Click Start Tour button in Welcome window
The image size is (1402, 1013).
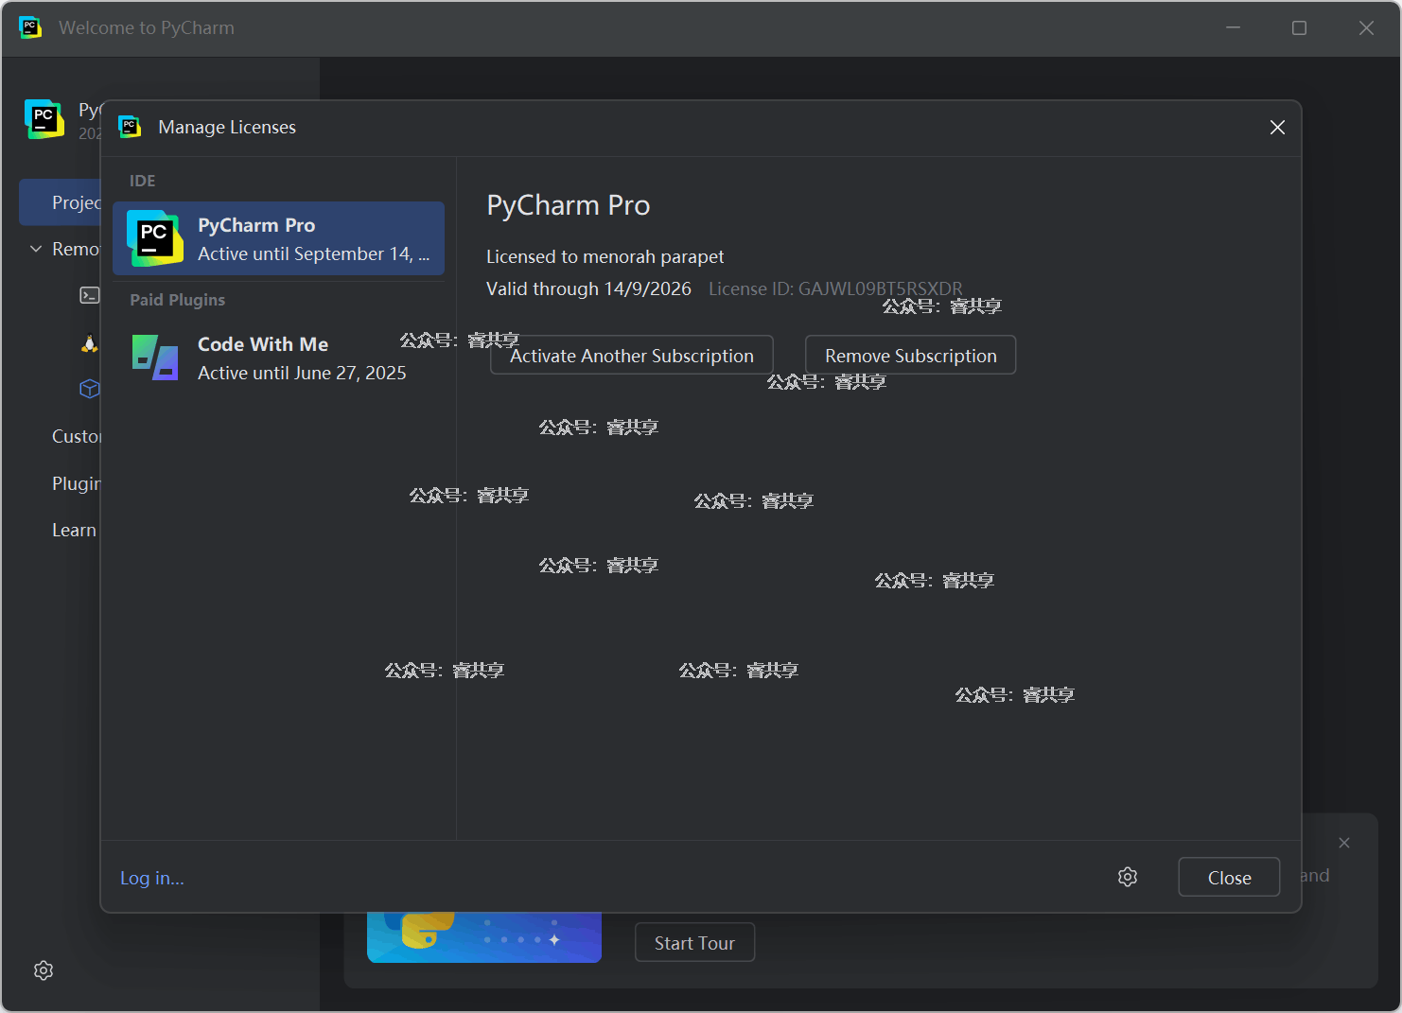pos(694,942)
